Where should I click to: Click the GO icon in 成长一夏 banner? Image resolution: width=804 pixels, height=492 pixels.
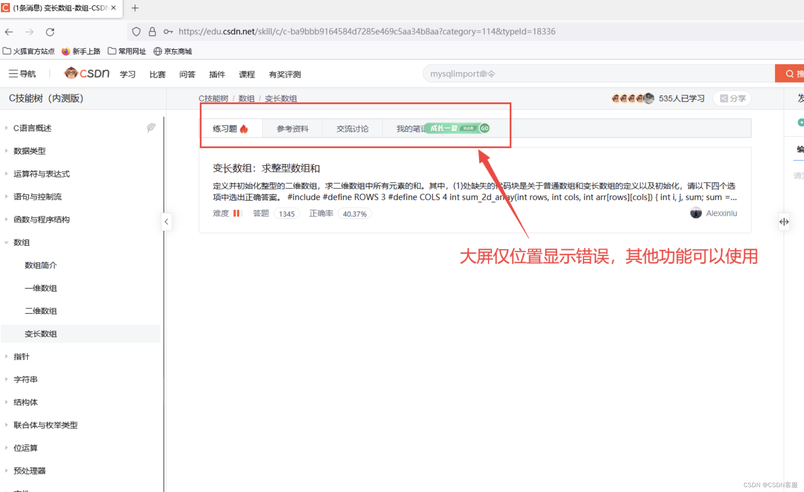click(x=484, y=128)
